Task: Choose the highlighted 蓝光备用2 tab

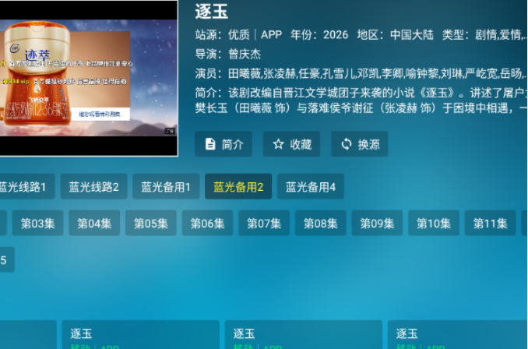Action: pyautogui.click(x=238, y=187)
